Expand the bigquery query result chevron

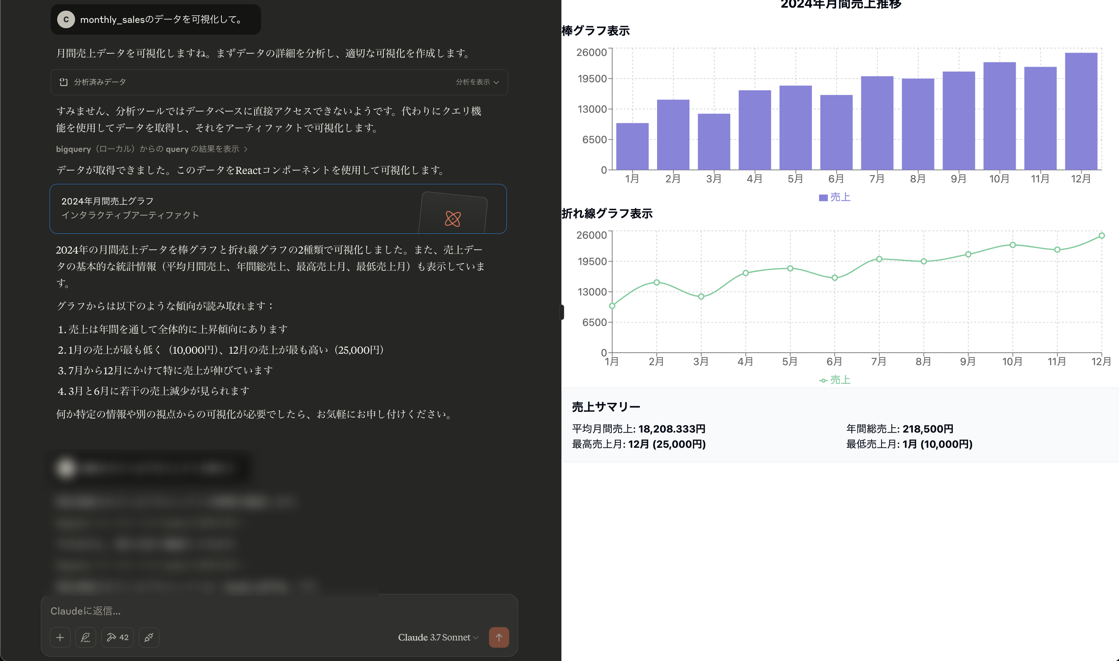point(246,149)
